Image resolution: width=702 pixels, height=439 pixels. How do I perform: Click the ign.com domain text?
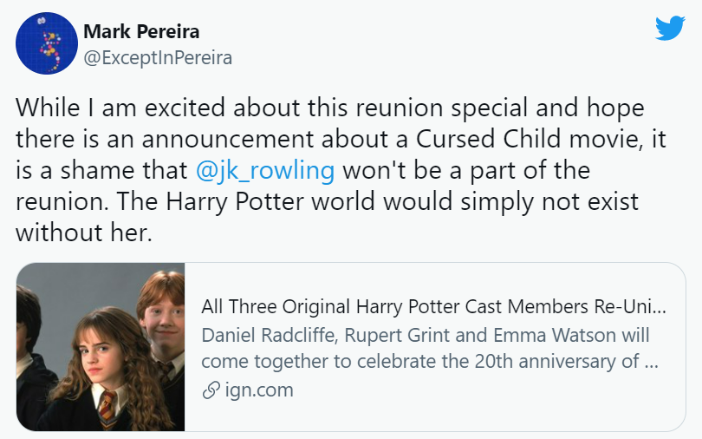(258, 390)
